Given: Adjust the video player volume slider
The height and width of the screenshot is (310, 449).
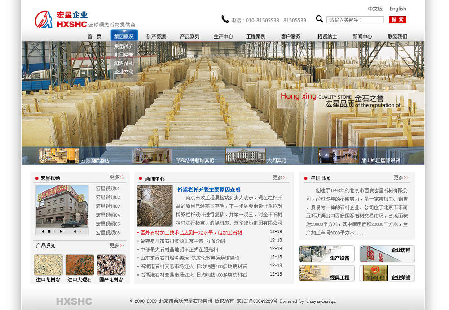Looking at the screenshot, I should pos(81,232).
